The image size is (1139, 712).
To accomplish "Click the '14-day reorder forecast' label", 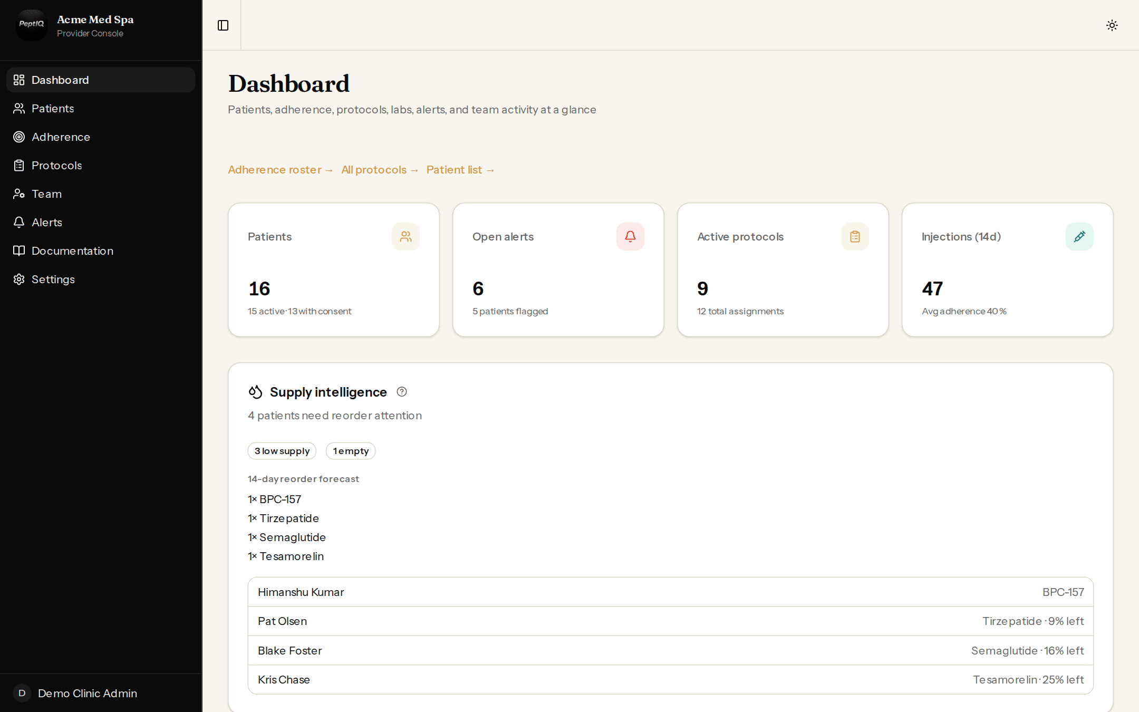I will tap(303, 479).
